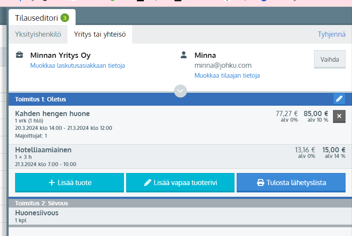Click Lisää vapaa tuoterivi button
The image size is (352, 236).
point(180,183)
